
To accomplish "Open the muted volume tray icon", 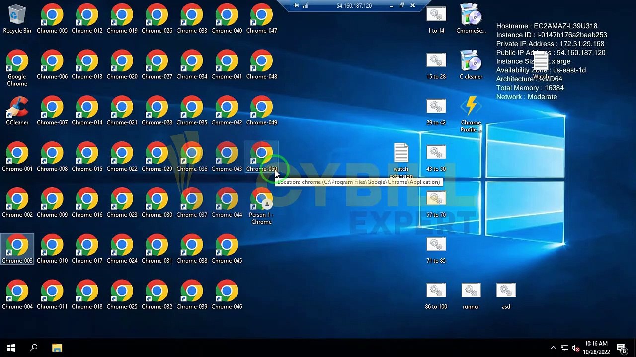I will [x=576, y=348].
